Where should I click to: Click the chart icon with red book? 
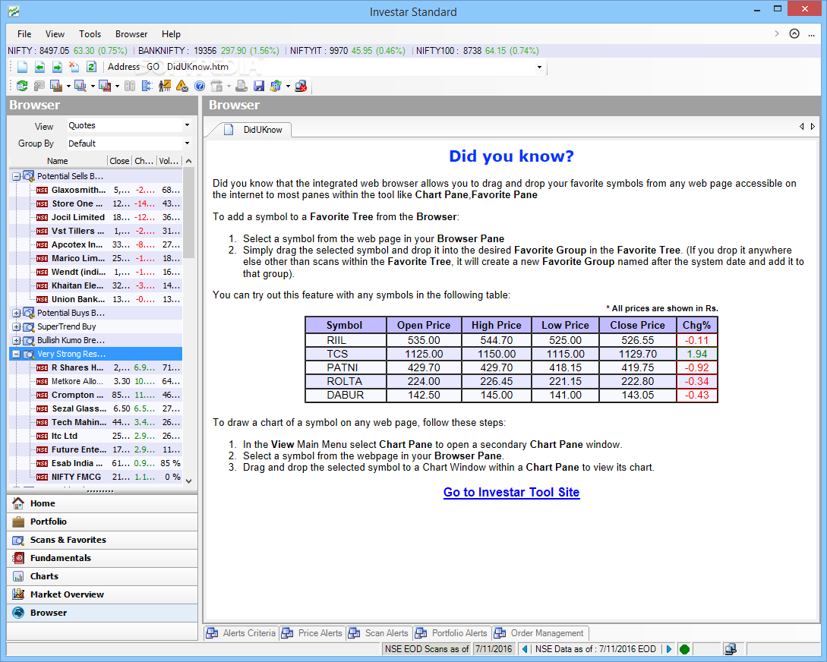pos(105,86)
